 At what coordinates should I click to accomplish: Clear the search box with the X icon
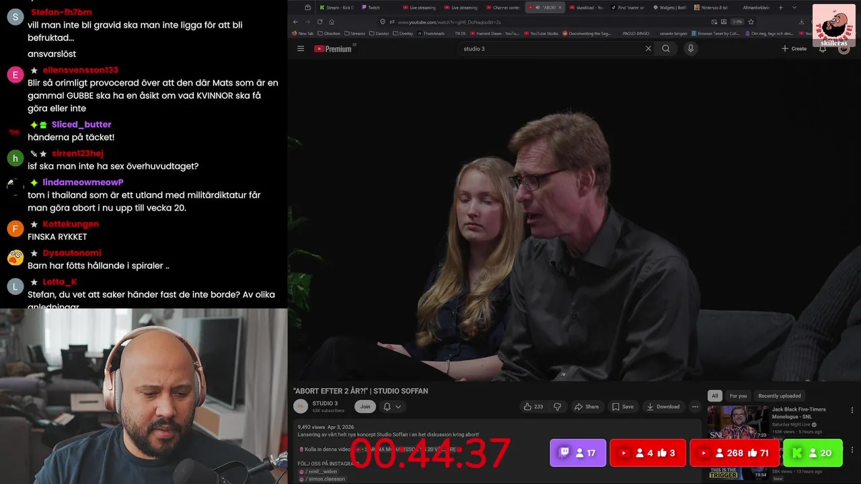[648, 48]
